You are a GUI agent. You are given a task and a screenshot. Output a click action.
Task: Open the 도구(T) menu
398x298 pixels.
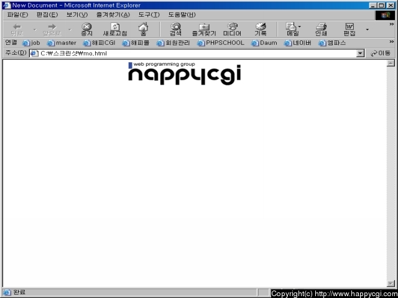(x=149, y=15)
